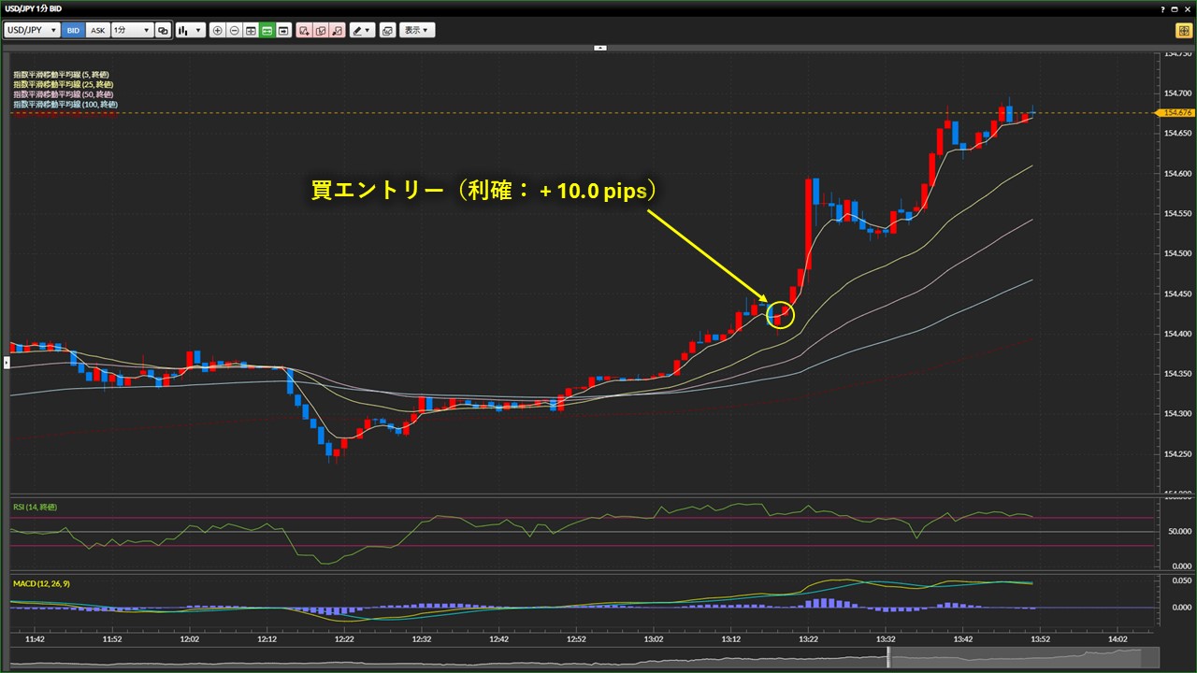Switch price display to BID
This screenshot has width=1197, height=673.
[x=74, y=30]
